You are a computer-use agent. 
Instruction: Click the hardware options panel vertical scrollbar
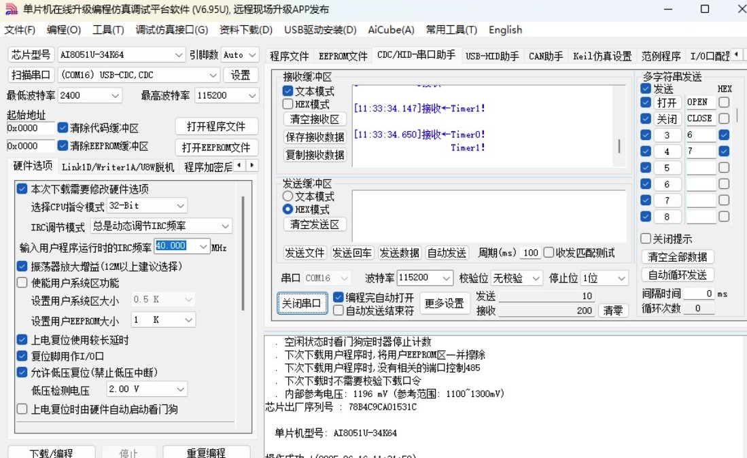pyautogui.click(x=243, y=253)
